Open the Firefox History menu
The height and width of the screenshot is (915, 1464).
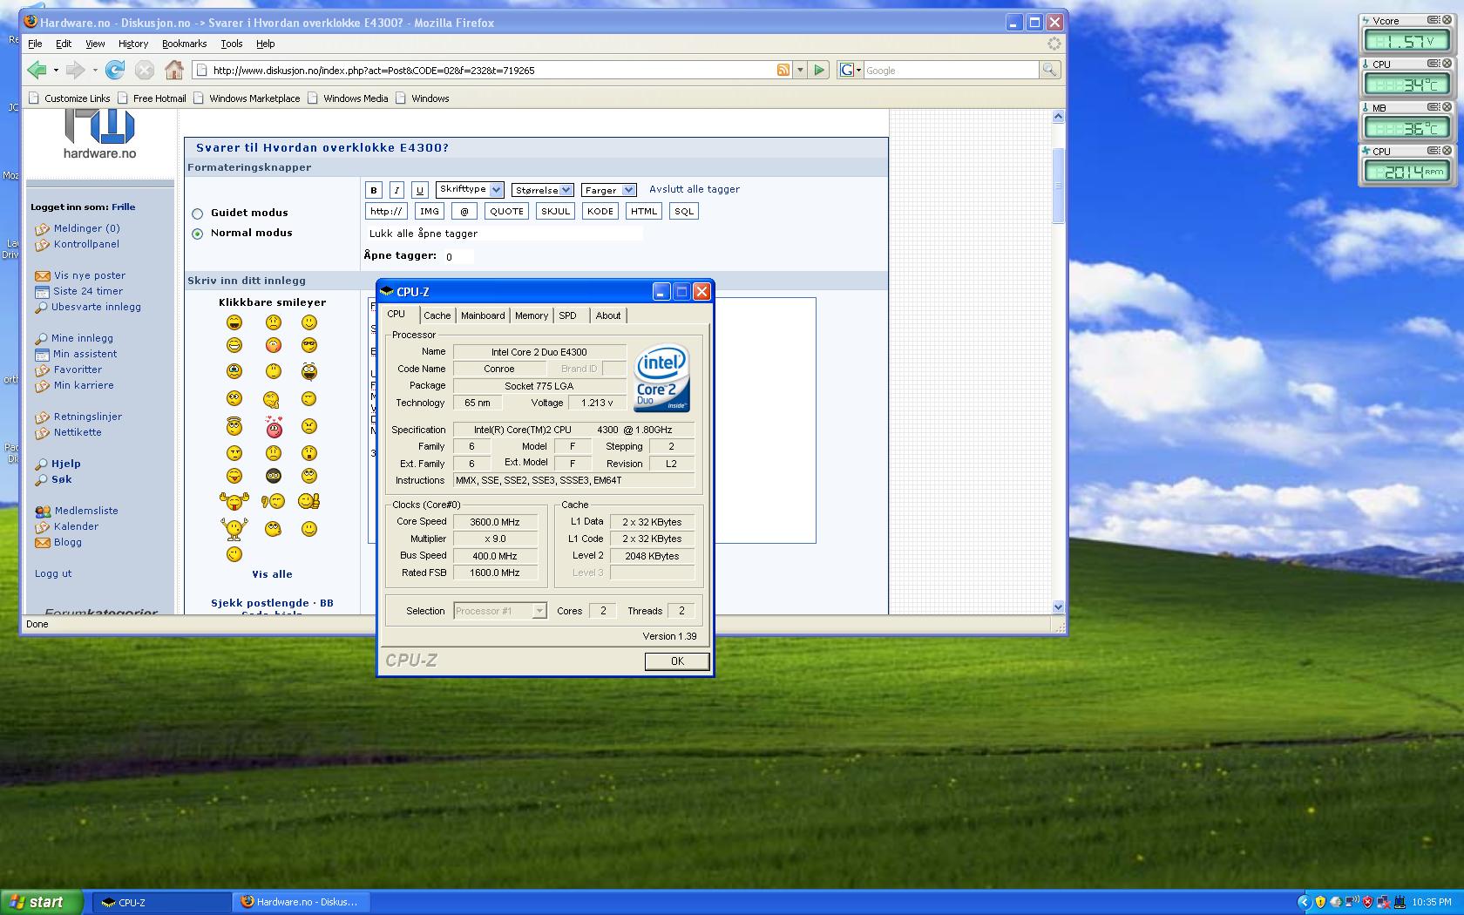[x=133, y=44]
